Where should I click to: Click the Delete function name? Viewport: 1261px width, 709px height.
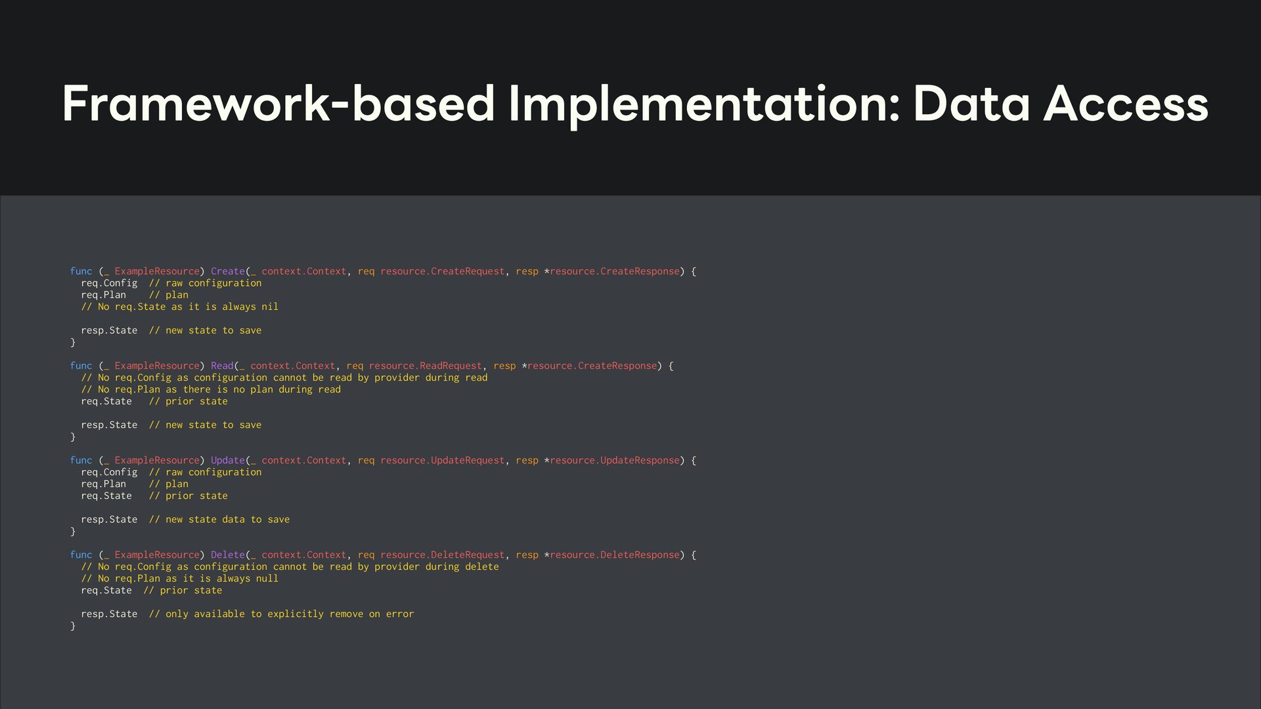pos(227,555)
